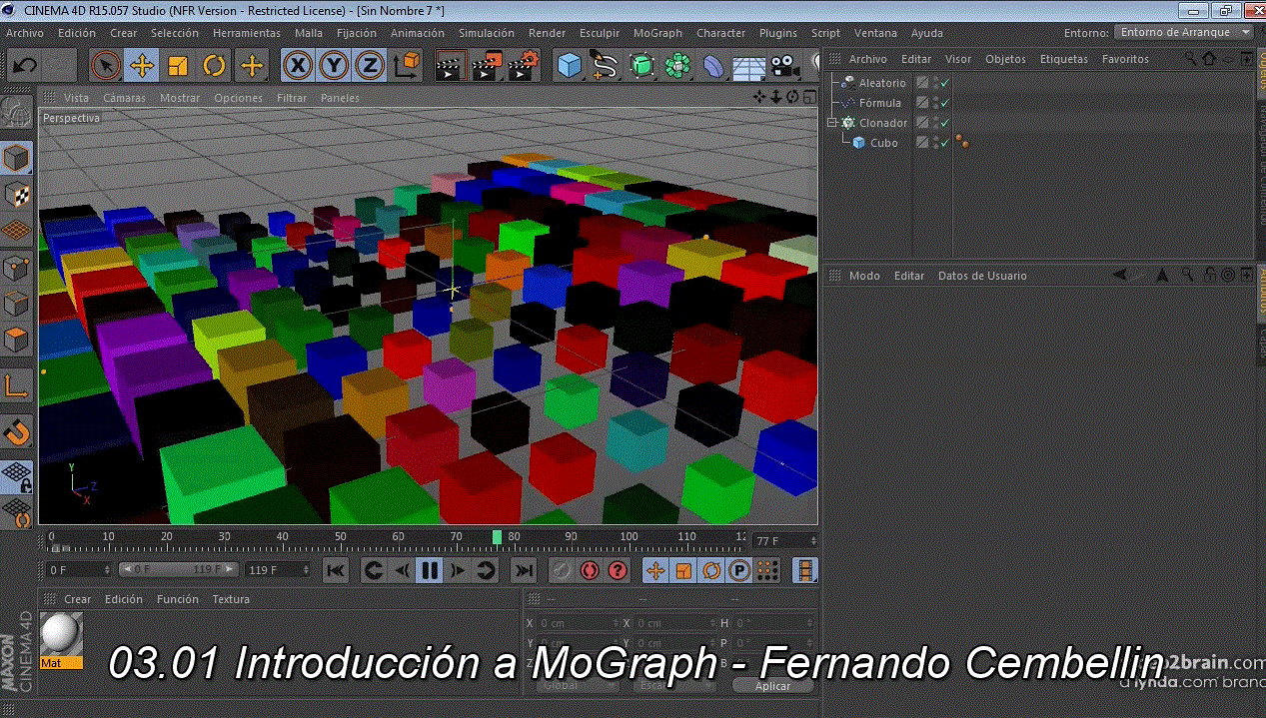The height and width of the screenshot is (718, 1266).
Task: Select the Live Selection tool
Action: pyautogui.click(x=105, y=66)
